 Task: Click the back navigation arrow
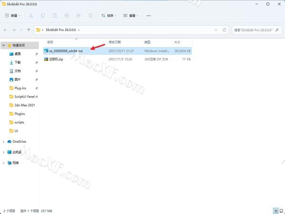coord(6,30)
